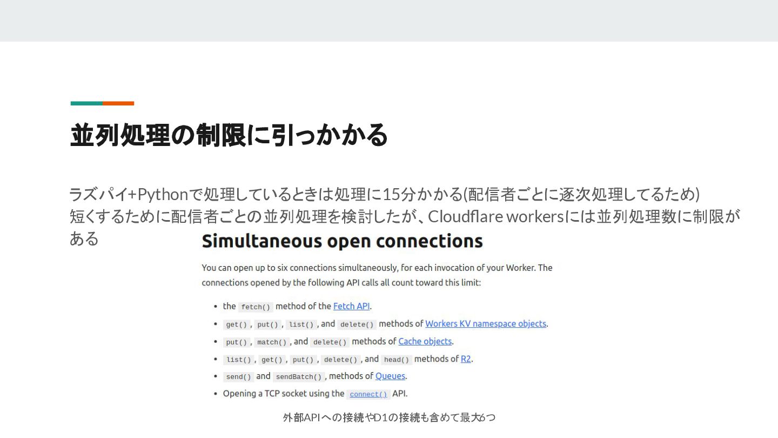This screenshot has width=778, height=438.
Task: Open the Cache objects link
Action: (425, 341)
